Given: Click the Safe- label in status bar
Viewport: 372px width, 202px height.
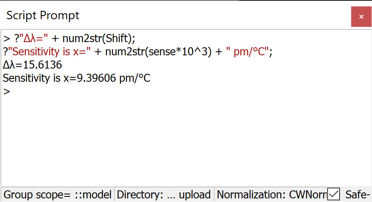Looking at the screenshot, I should tap(358, 195).
